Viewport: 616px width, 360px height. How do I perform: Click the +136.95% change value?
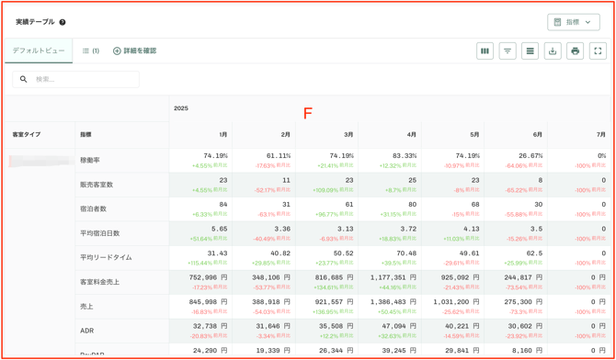point(325,312)
